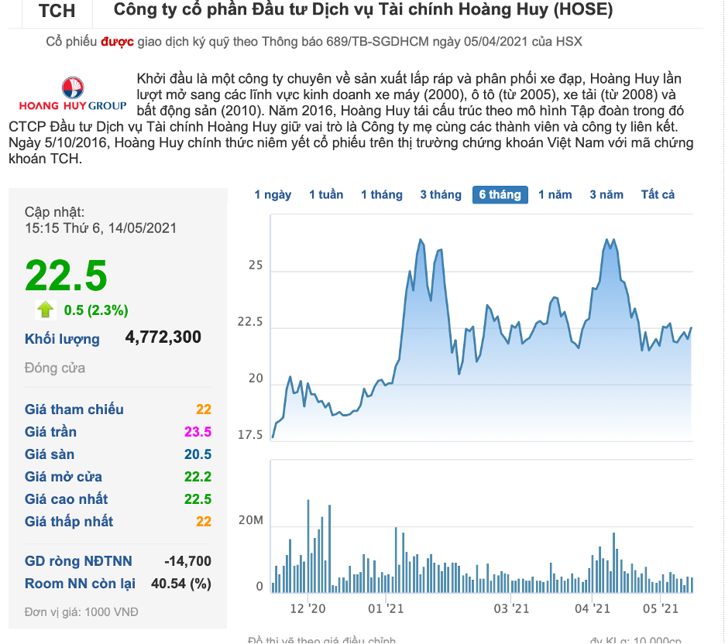Click the active '6 tháng' tab
725x644 pixels.
coord(500,194)
